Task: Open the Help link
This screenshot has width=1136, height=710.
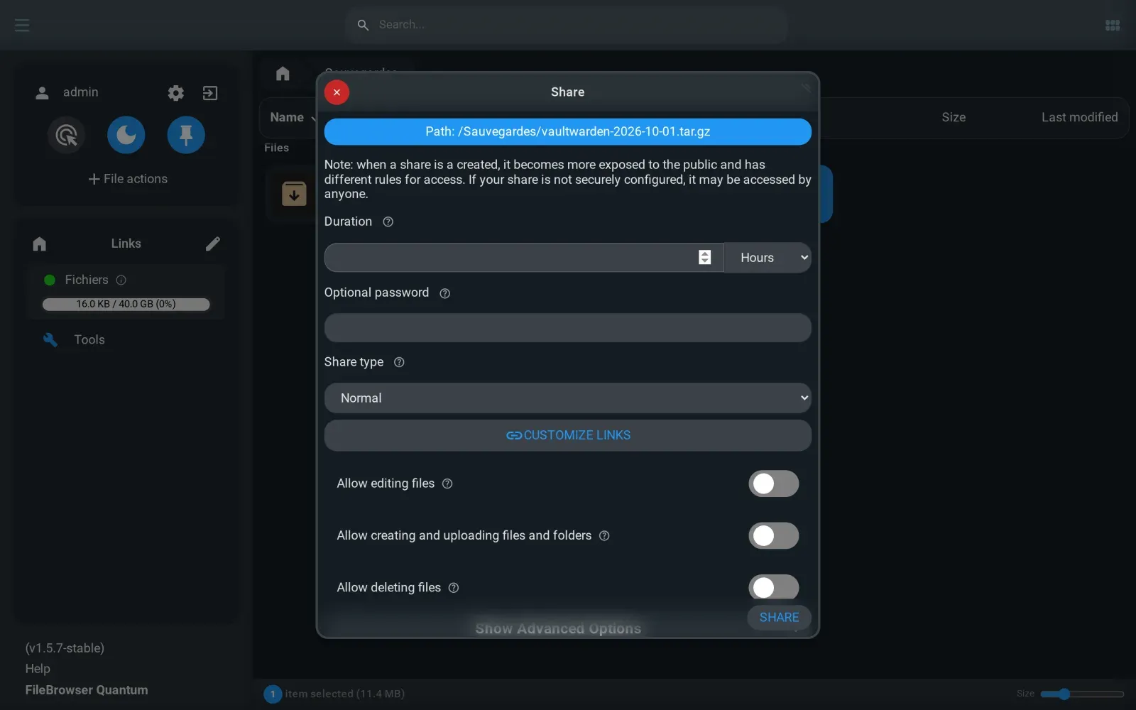Action: [38, 669]
